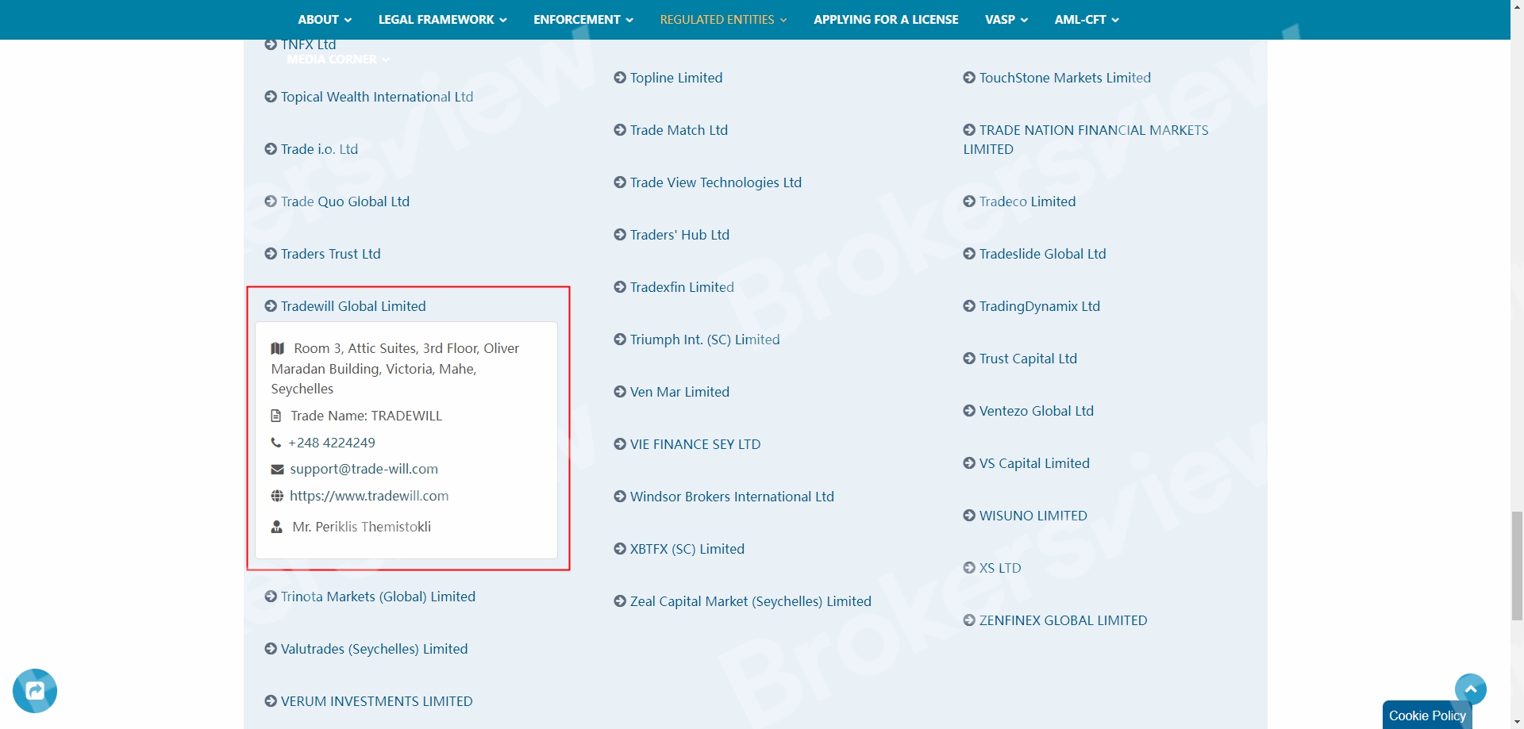Expand XS LTD entry
Screen dimensions: 1524x729
click(x=992, y=568)
